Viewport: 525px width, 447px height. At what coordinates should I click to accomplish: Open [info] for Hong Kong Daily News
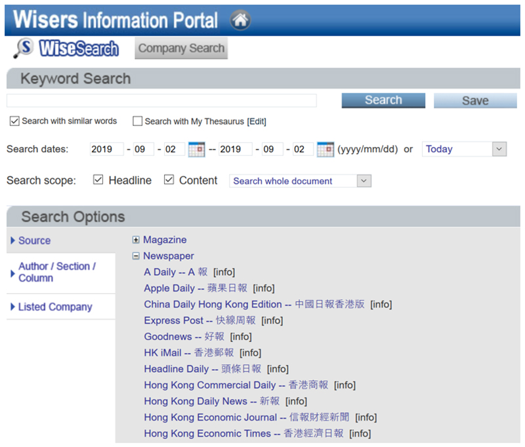point(296,401)
